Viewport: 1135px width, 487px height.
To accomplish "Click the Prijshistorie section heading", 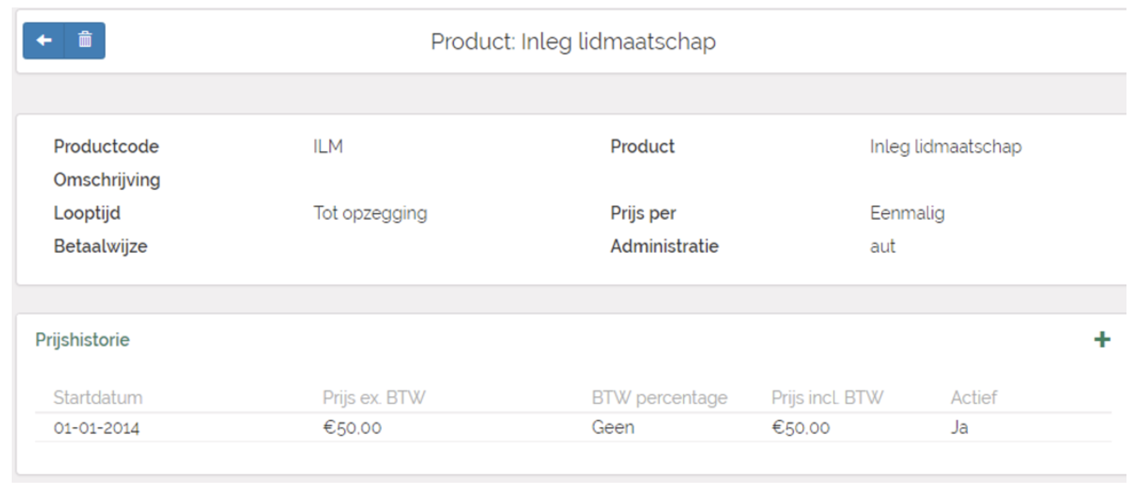I will pyautogui.click(x=83, y=340).
